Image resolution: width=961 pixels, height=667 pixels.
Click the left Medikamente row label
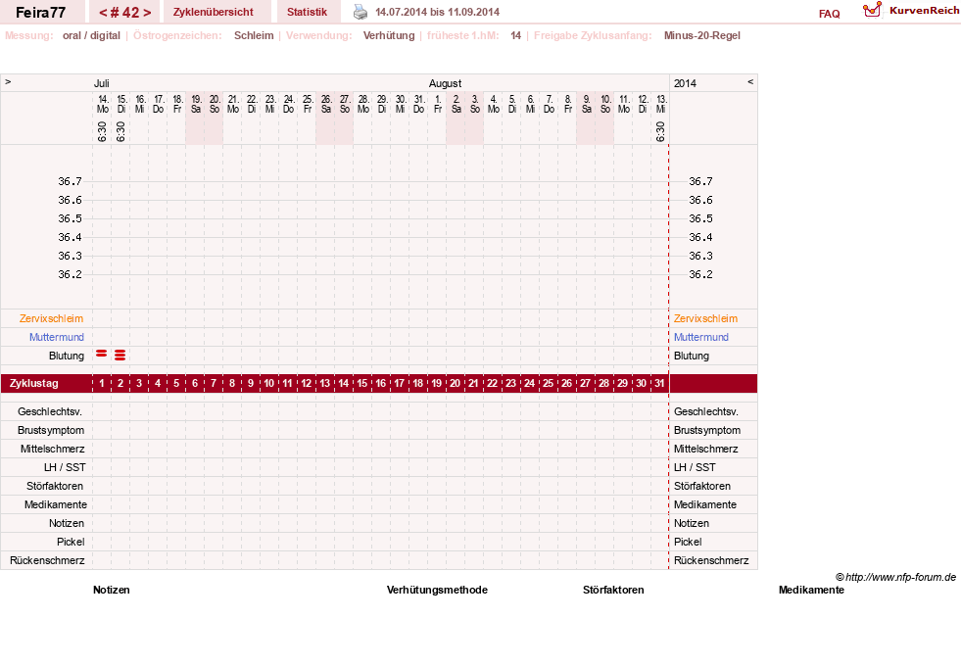click(56, 504)
